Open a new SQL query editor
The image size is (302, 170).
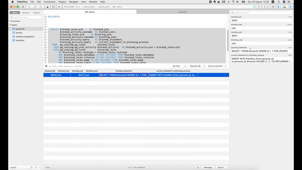point(59,7)
